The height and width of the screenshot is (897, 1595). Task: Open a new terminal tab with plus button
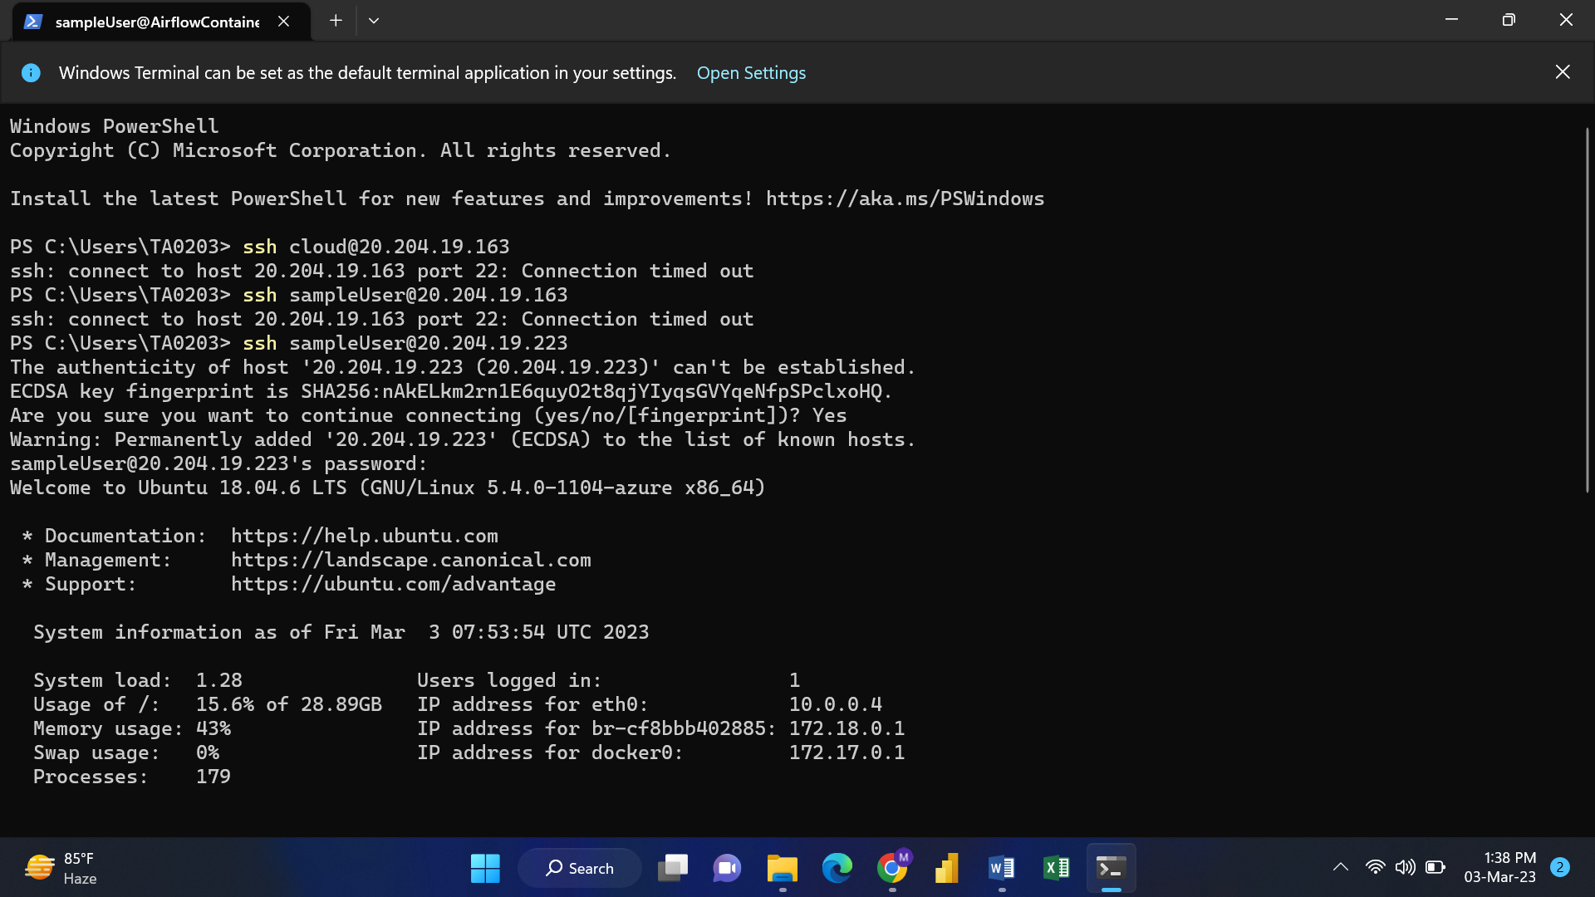point(336,21)
